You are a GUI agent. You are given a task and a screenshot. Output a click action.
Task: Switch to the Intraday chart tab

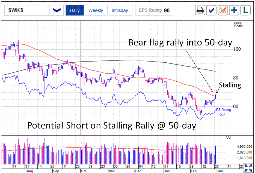(x=120, y=10)
